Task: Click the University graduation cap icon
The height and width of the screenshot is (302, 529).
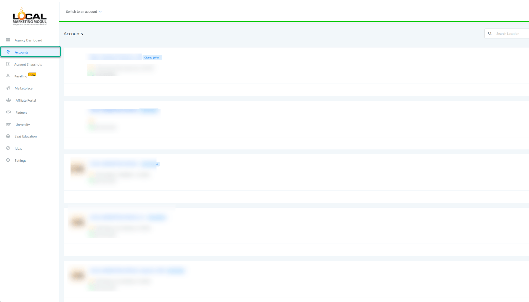Action: pyautogui.click(x=8, y=124)
